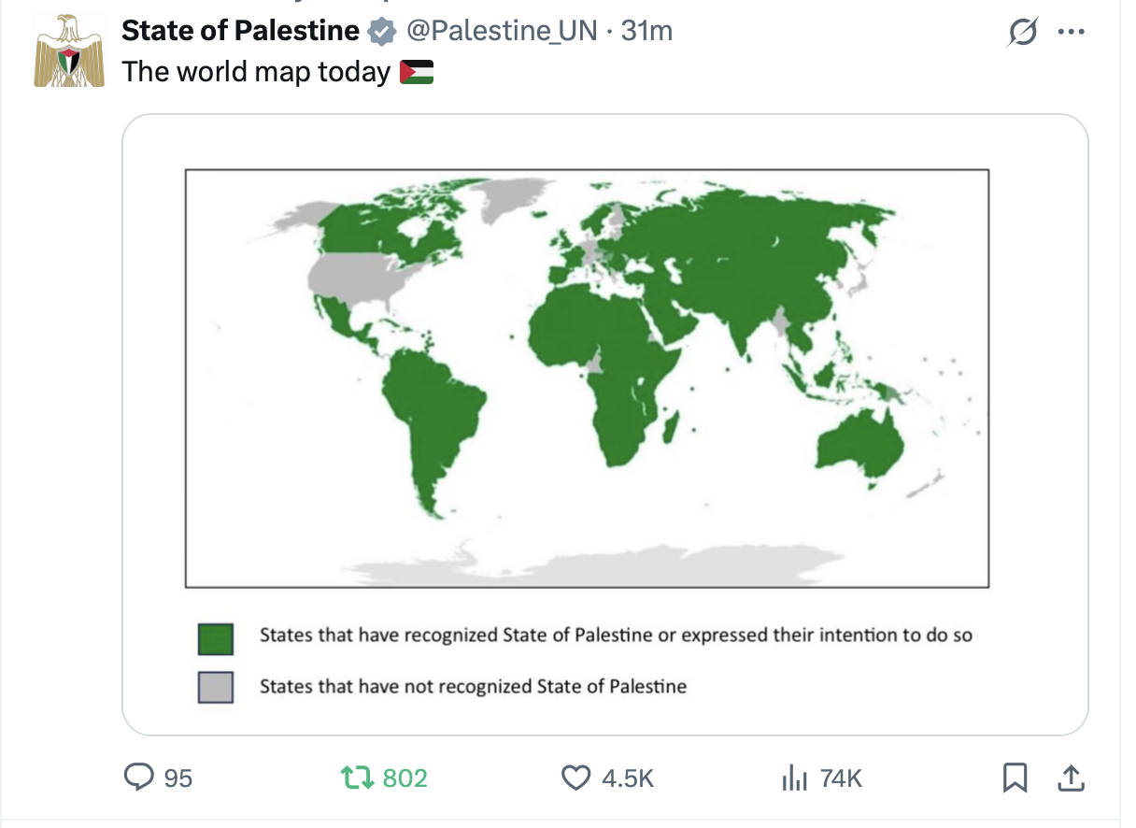Share the post via upload arrow icon

tap(1071, 777)
